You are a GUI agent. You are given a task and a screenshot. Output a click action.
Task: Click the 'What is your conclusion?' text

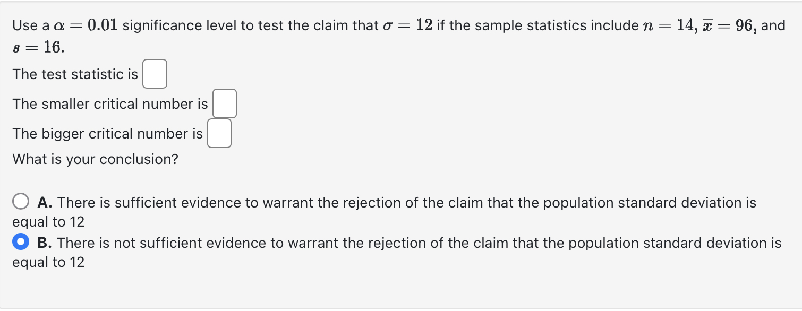(x=96, y=159)
